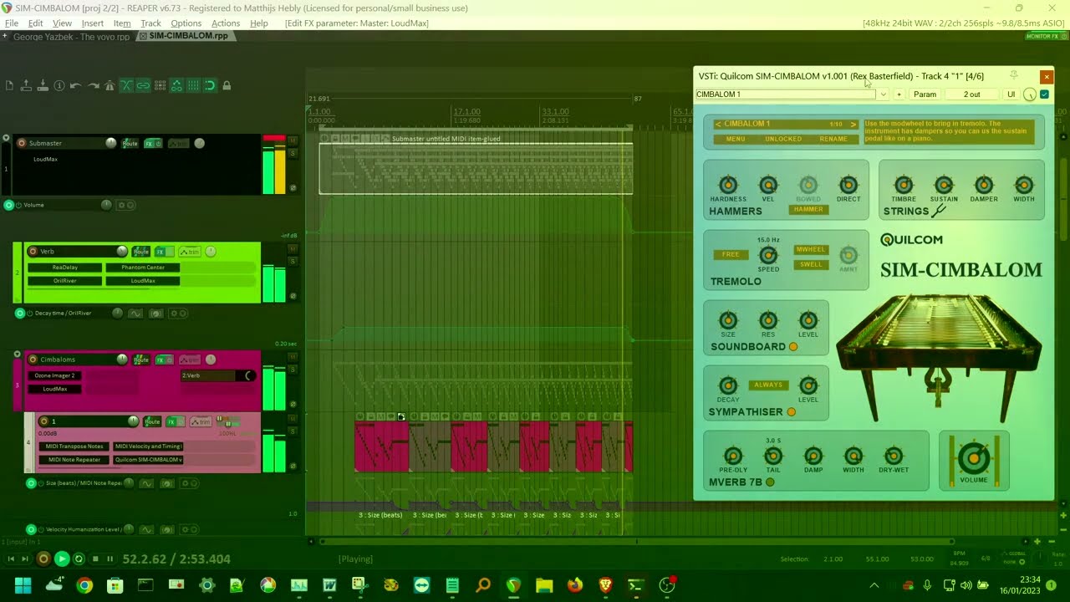Click transport Record button
The image size is (1070, 602).
pyautogui.click(x=43, y=559)
